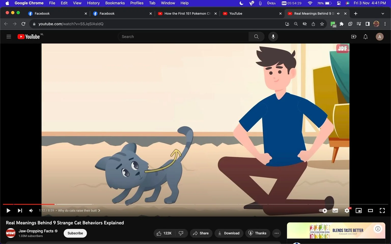Share this page from address bar
This screenshot has width=391, height=244.
[x=313, y=24]
